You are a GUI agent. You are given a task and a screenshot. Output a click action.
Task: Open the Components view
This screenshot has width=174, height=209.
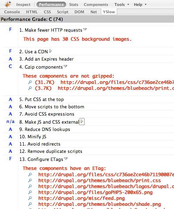click(96, 5)
